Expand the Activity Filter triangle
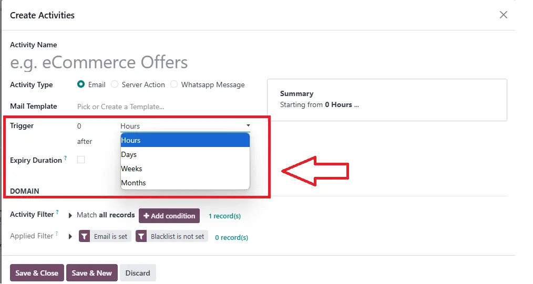This screenshot has height=284, width=533. (x=70, y=215)
